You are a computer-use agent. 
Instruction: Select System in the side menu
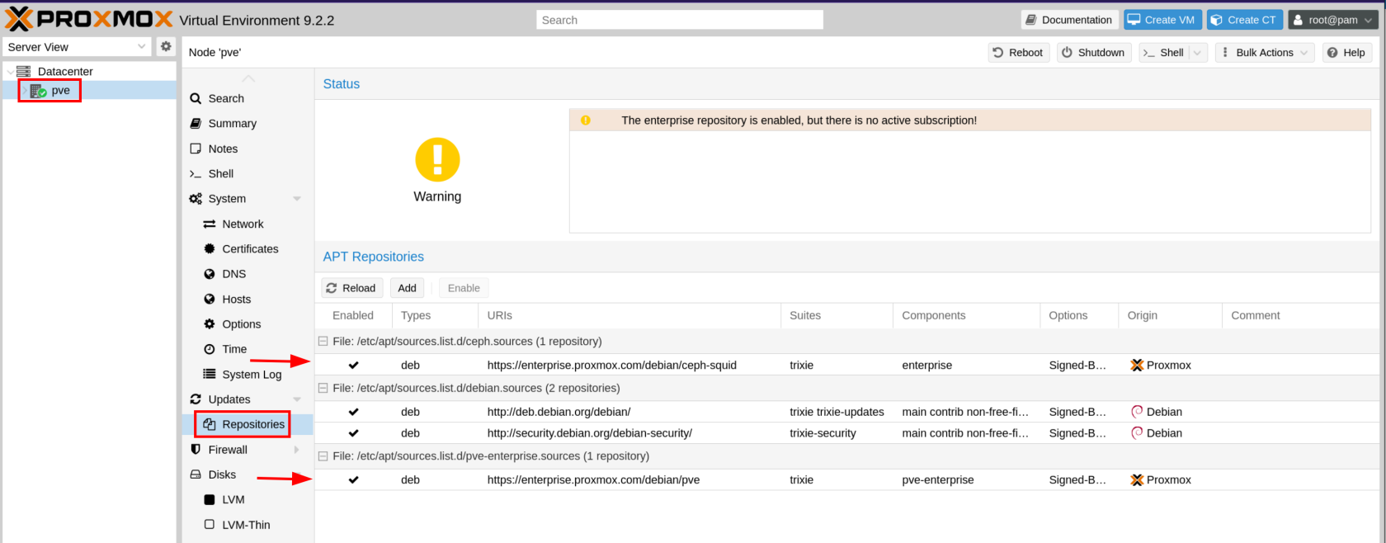click(227, 199)
